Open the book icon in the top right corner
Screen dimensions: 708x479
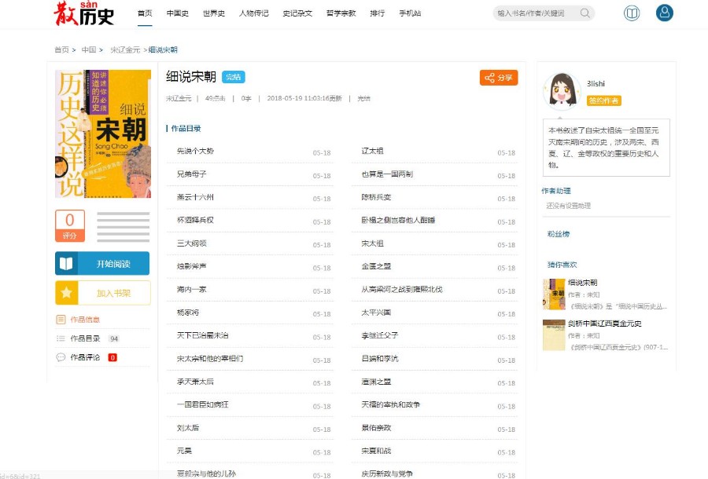[x=632, y=13]
